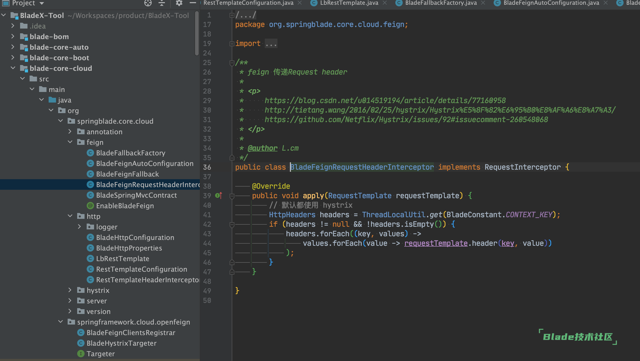Click the BladeX-Tool module icon
The image size is (640, 361).
point(14,15)
